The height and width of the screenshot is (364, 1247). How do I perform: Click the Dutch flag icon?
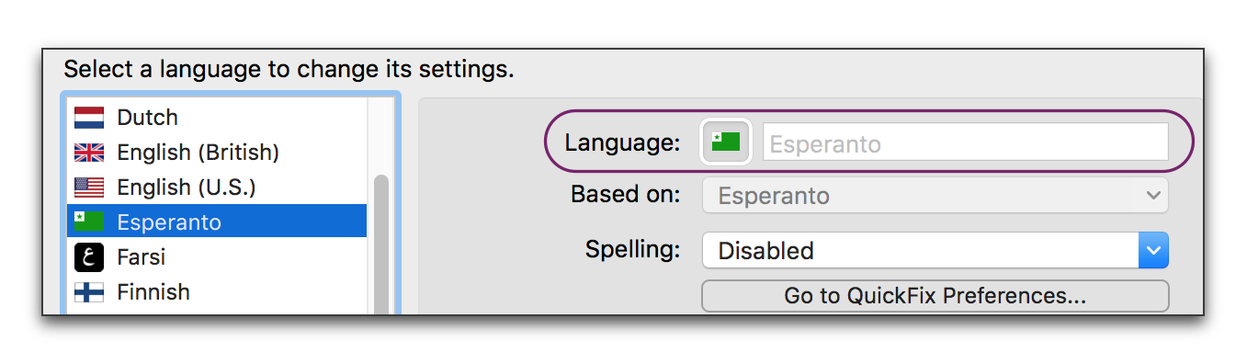[89, 118]
